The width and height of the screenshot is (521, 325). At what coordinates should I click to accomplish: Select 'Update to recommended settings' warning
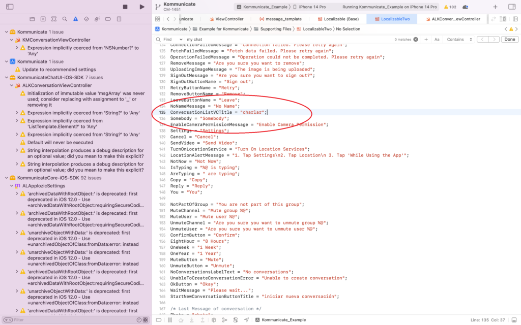[59, 69]
